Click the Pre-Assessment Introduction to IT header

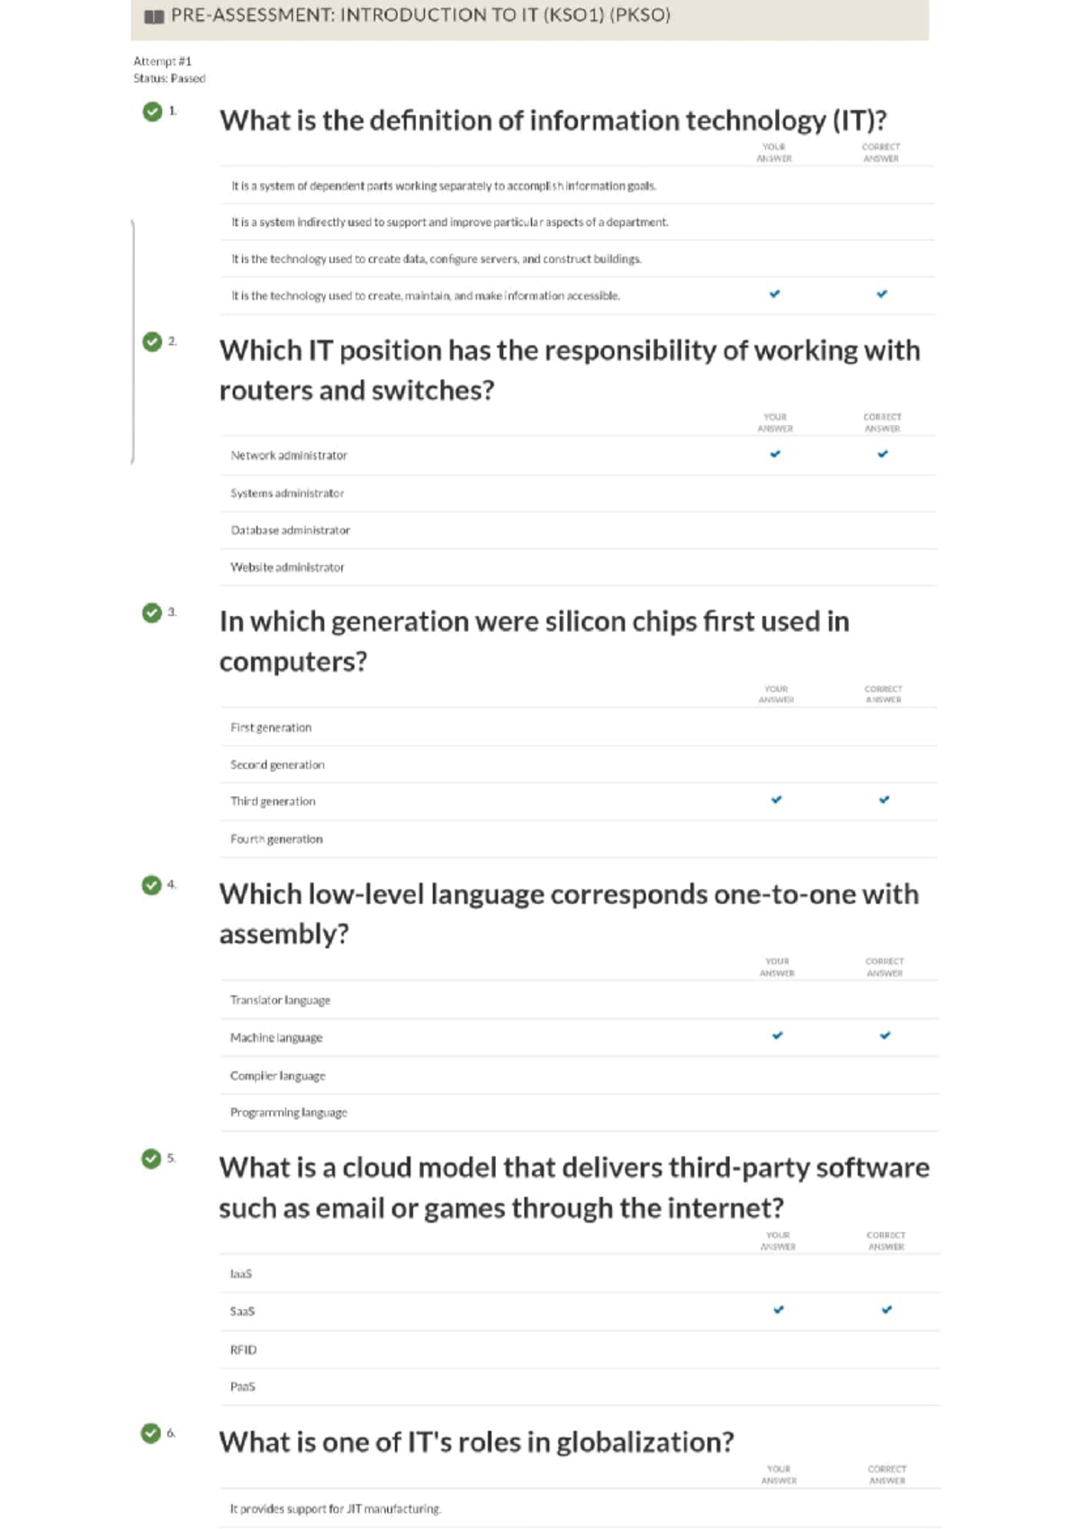420,15
